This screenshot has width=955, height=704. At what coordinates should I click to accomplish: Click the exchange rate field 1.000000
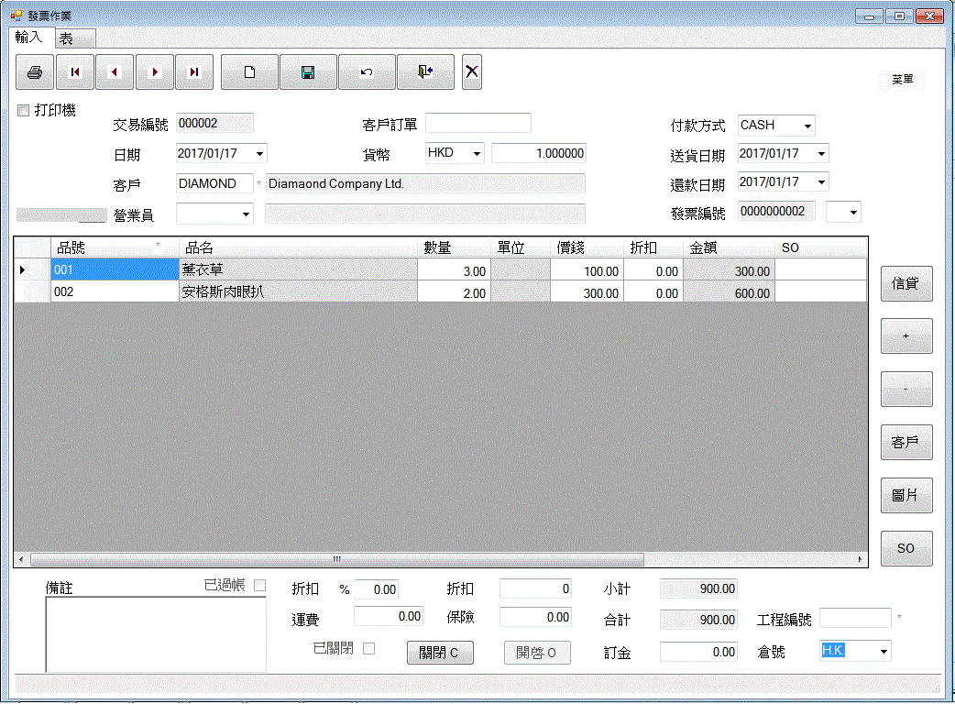pyautogui.click(x=539, y=153)
